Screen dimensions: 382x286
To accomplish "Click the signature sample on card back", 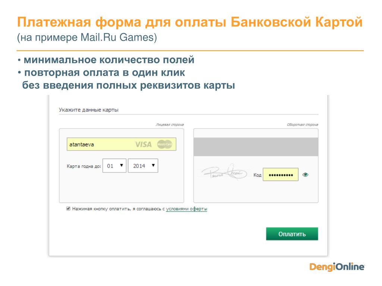I will coord(224,172).
